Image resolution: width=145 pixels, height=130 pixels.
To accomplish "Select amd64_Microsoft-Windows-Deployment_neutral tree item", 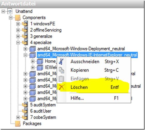I will point(81,49).
